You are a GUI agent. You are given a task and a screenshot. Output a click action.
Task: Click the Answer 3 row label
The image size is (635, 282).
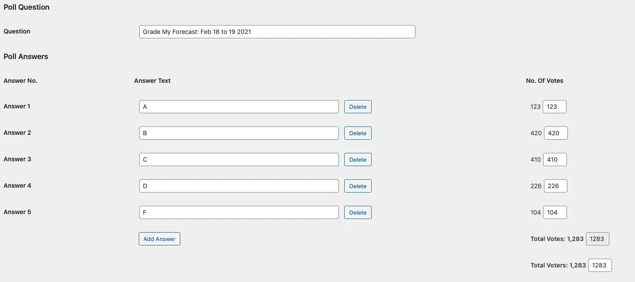point(17,159)
